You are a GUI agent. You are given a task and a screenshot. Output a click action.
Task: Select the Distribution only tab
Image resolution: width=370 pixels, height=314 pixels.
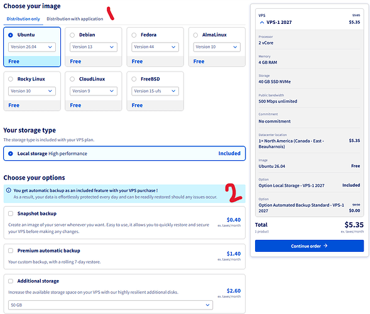tap(23, 19)
